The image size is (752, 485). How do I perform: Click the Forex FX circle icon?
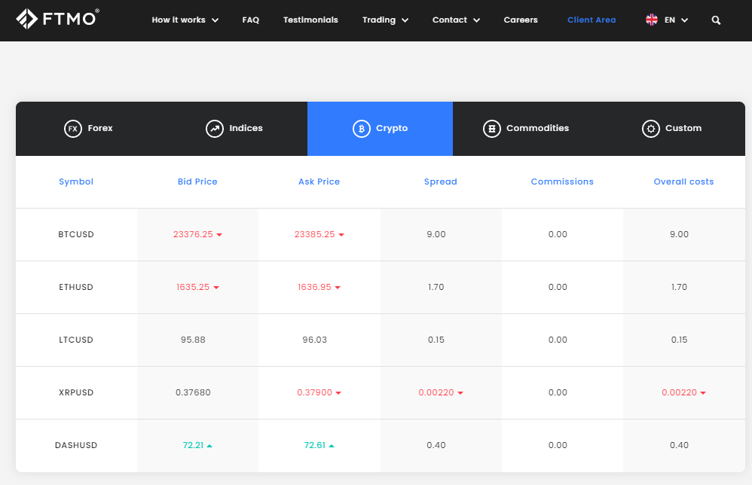73,129
